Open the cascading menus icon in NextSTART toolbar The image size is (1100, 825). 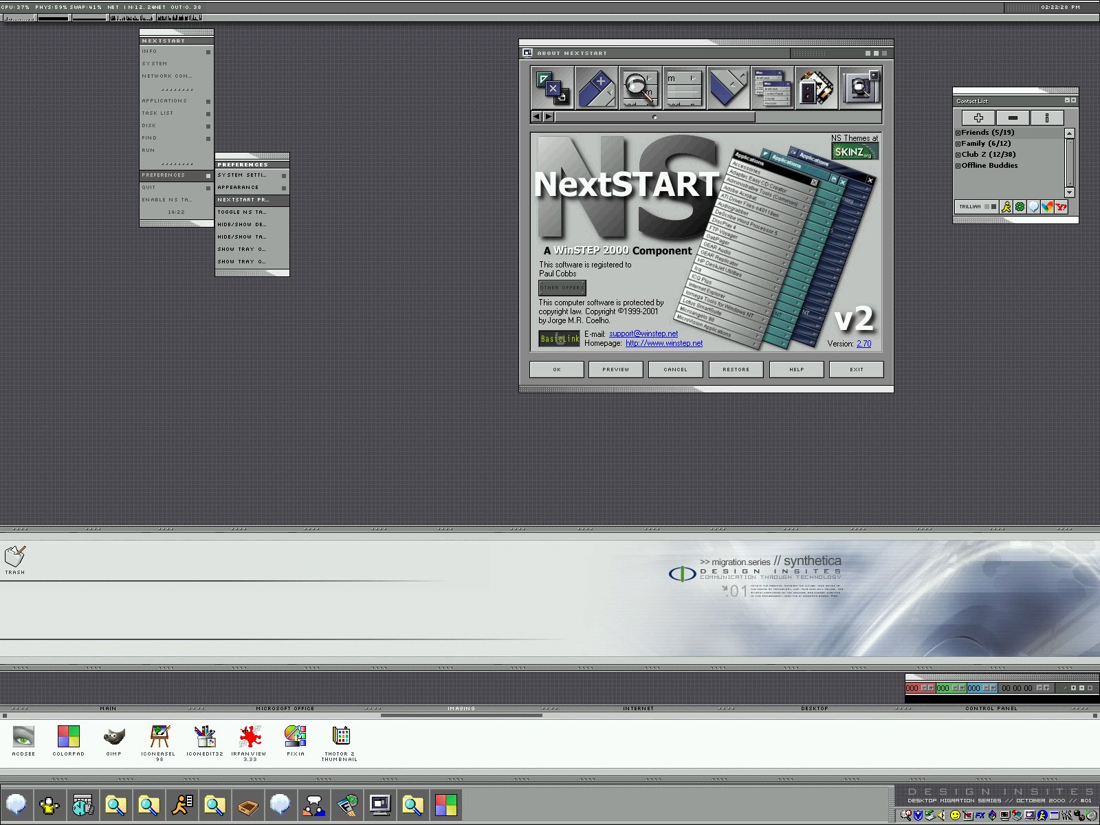772,87
